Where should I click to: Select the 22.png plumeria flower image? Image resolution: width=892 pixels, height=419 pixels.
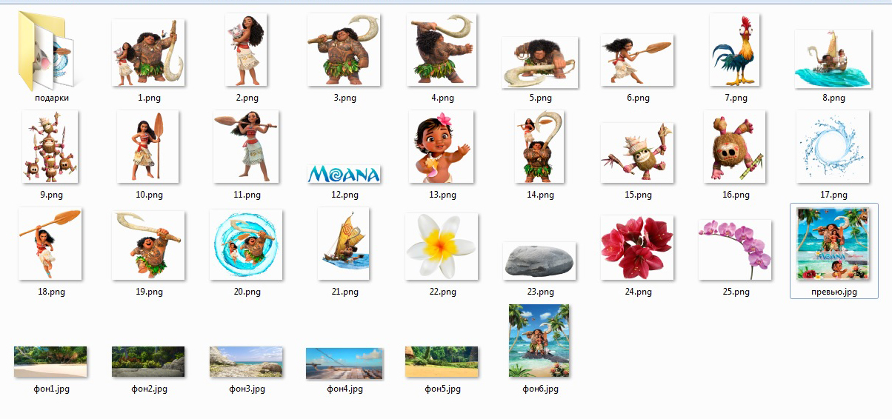442,247
